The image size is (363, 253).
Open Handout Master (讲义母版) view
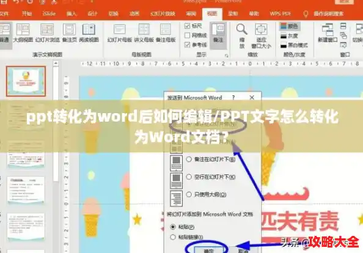pos(144,33)
